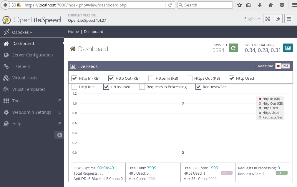Image resolution: width=297 pixels, height=187 pixels.
Task: Expand the WebAdmin Settings submenu plus icon
Action: [x=60, y=112]
